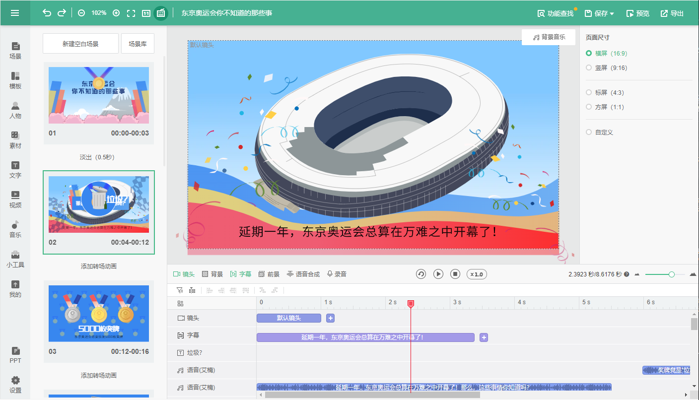
Task: Switch to the 前景 foreground tab
Action: [x=269, y=274]
